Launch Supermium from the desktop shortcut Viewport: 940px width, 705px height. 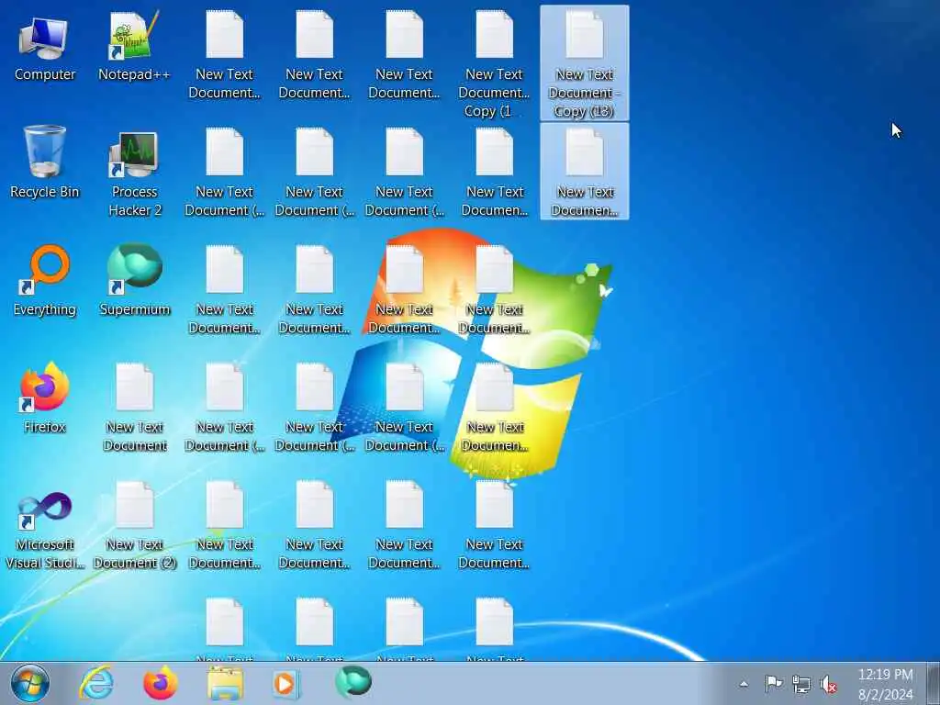point(134,280)
